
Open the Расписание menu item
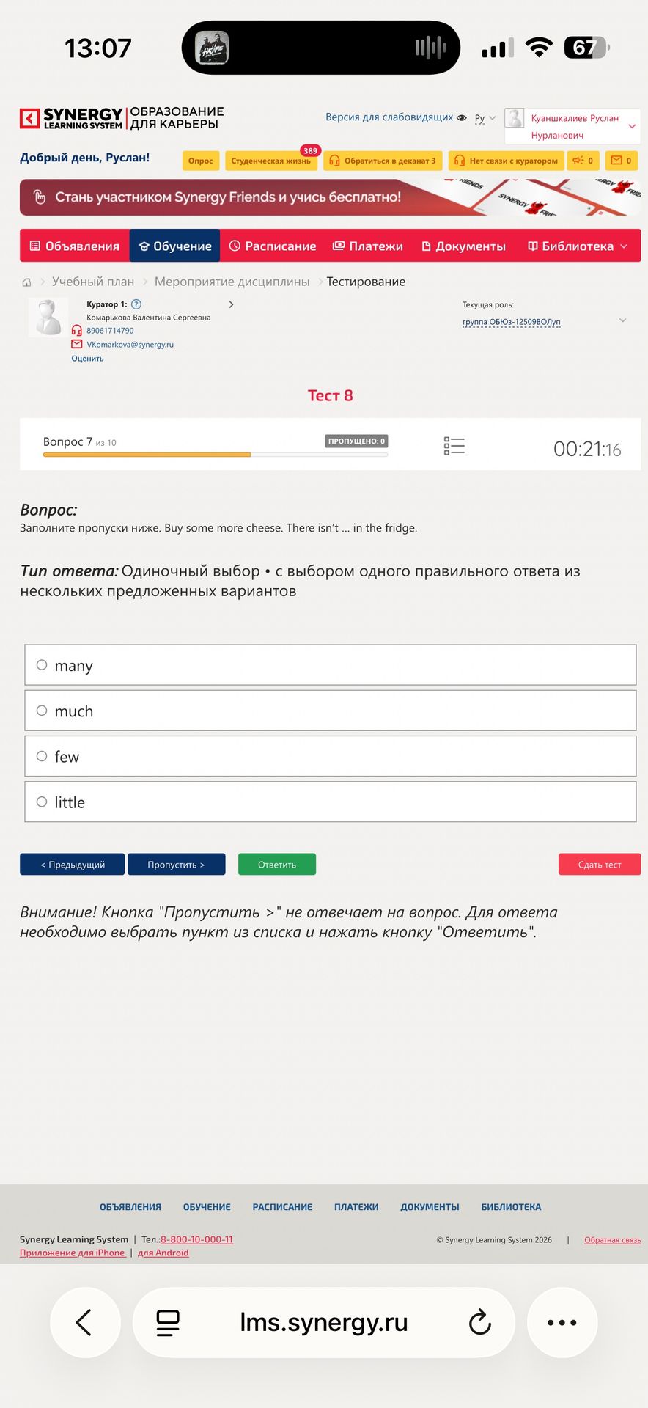pyautogui.click(x=273, y=246)
